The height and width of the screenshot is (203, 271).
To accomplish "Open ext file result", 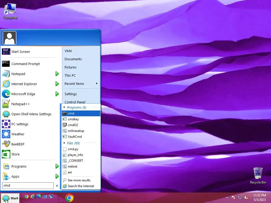I will pos(81,172).
